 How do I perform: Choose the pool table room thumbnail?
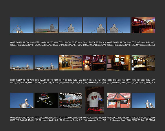[143, 63]
